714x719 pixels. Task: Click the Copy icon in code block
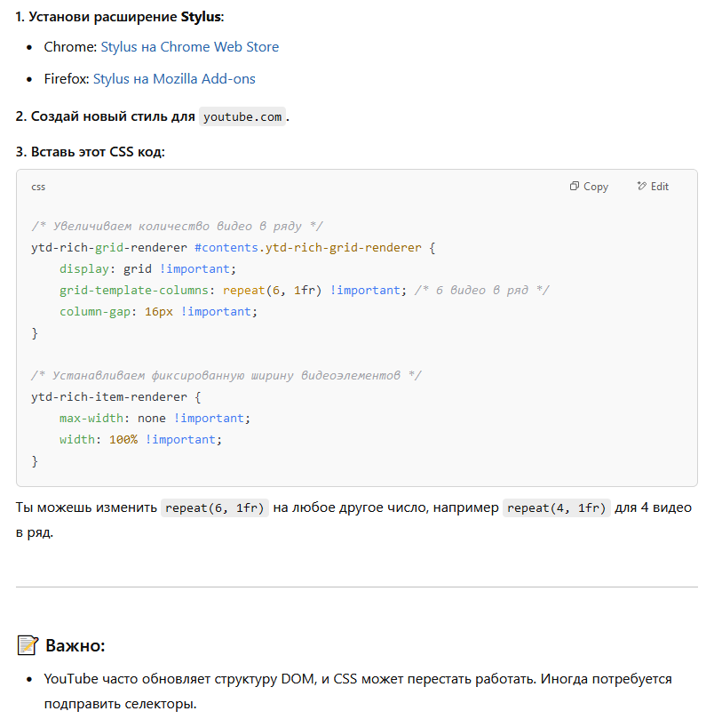[575, 186]
